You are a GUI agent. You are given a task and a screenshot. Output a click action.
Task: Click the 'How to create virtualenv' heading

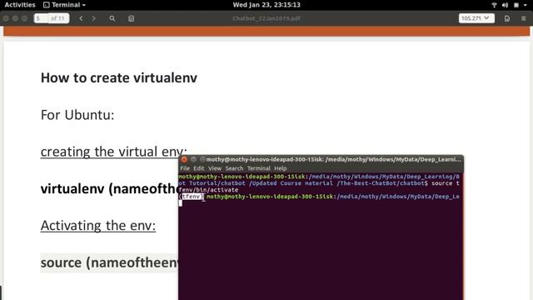pyautogui.click(x=119, y=77)
